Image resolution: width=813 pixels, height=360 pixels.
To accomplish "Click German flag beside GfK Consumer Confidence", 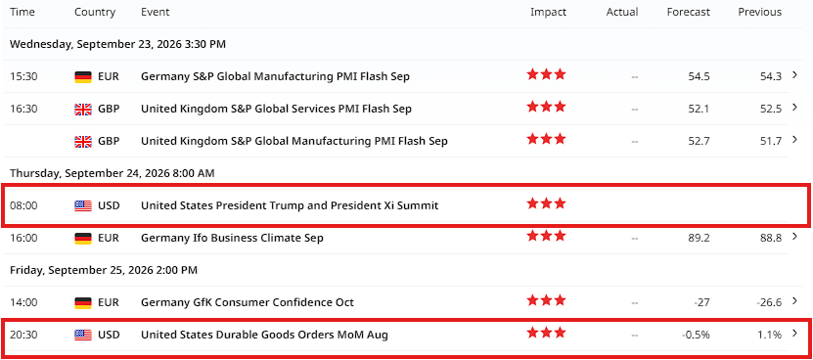I will pyautogui.click(x=83, y=302).
